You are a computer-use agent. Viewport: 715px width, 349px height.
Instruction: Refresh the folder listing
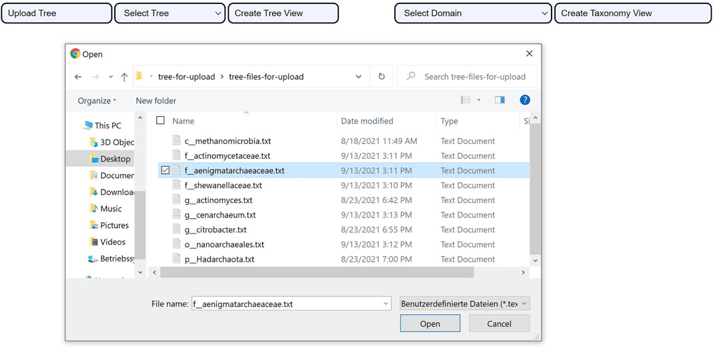tap(382, 77)
